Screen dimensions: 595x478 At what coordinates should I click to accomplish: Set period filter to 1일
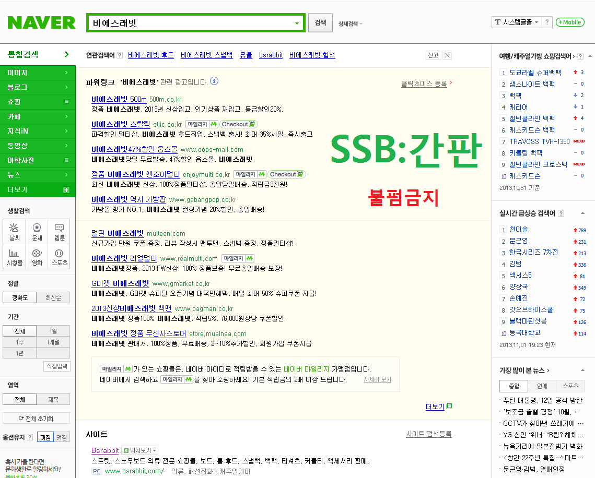[53, 331]
